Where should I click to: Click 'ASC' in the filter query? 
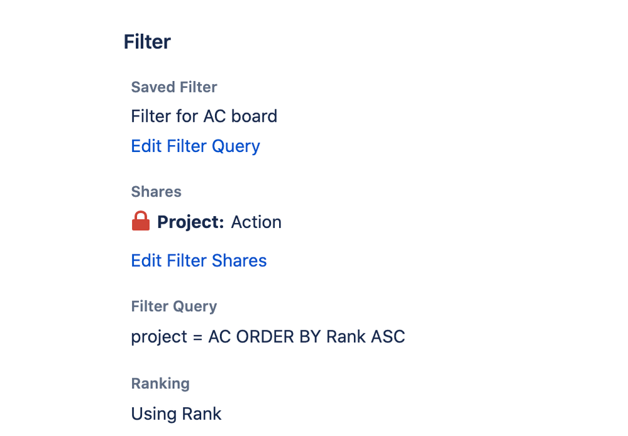(388, 337)
